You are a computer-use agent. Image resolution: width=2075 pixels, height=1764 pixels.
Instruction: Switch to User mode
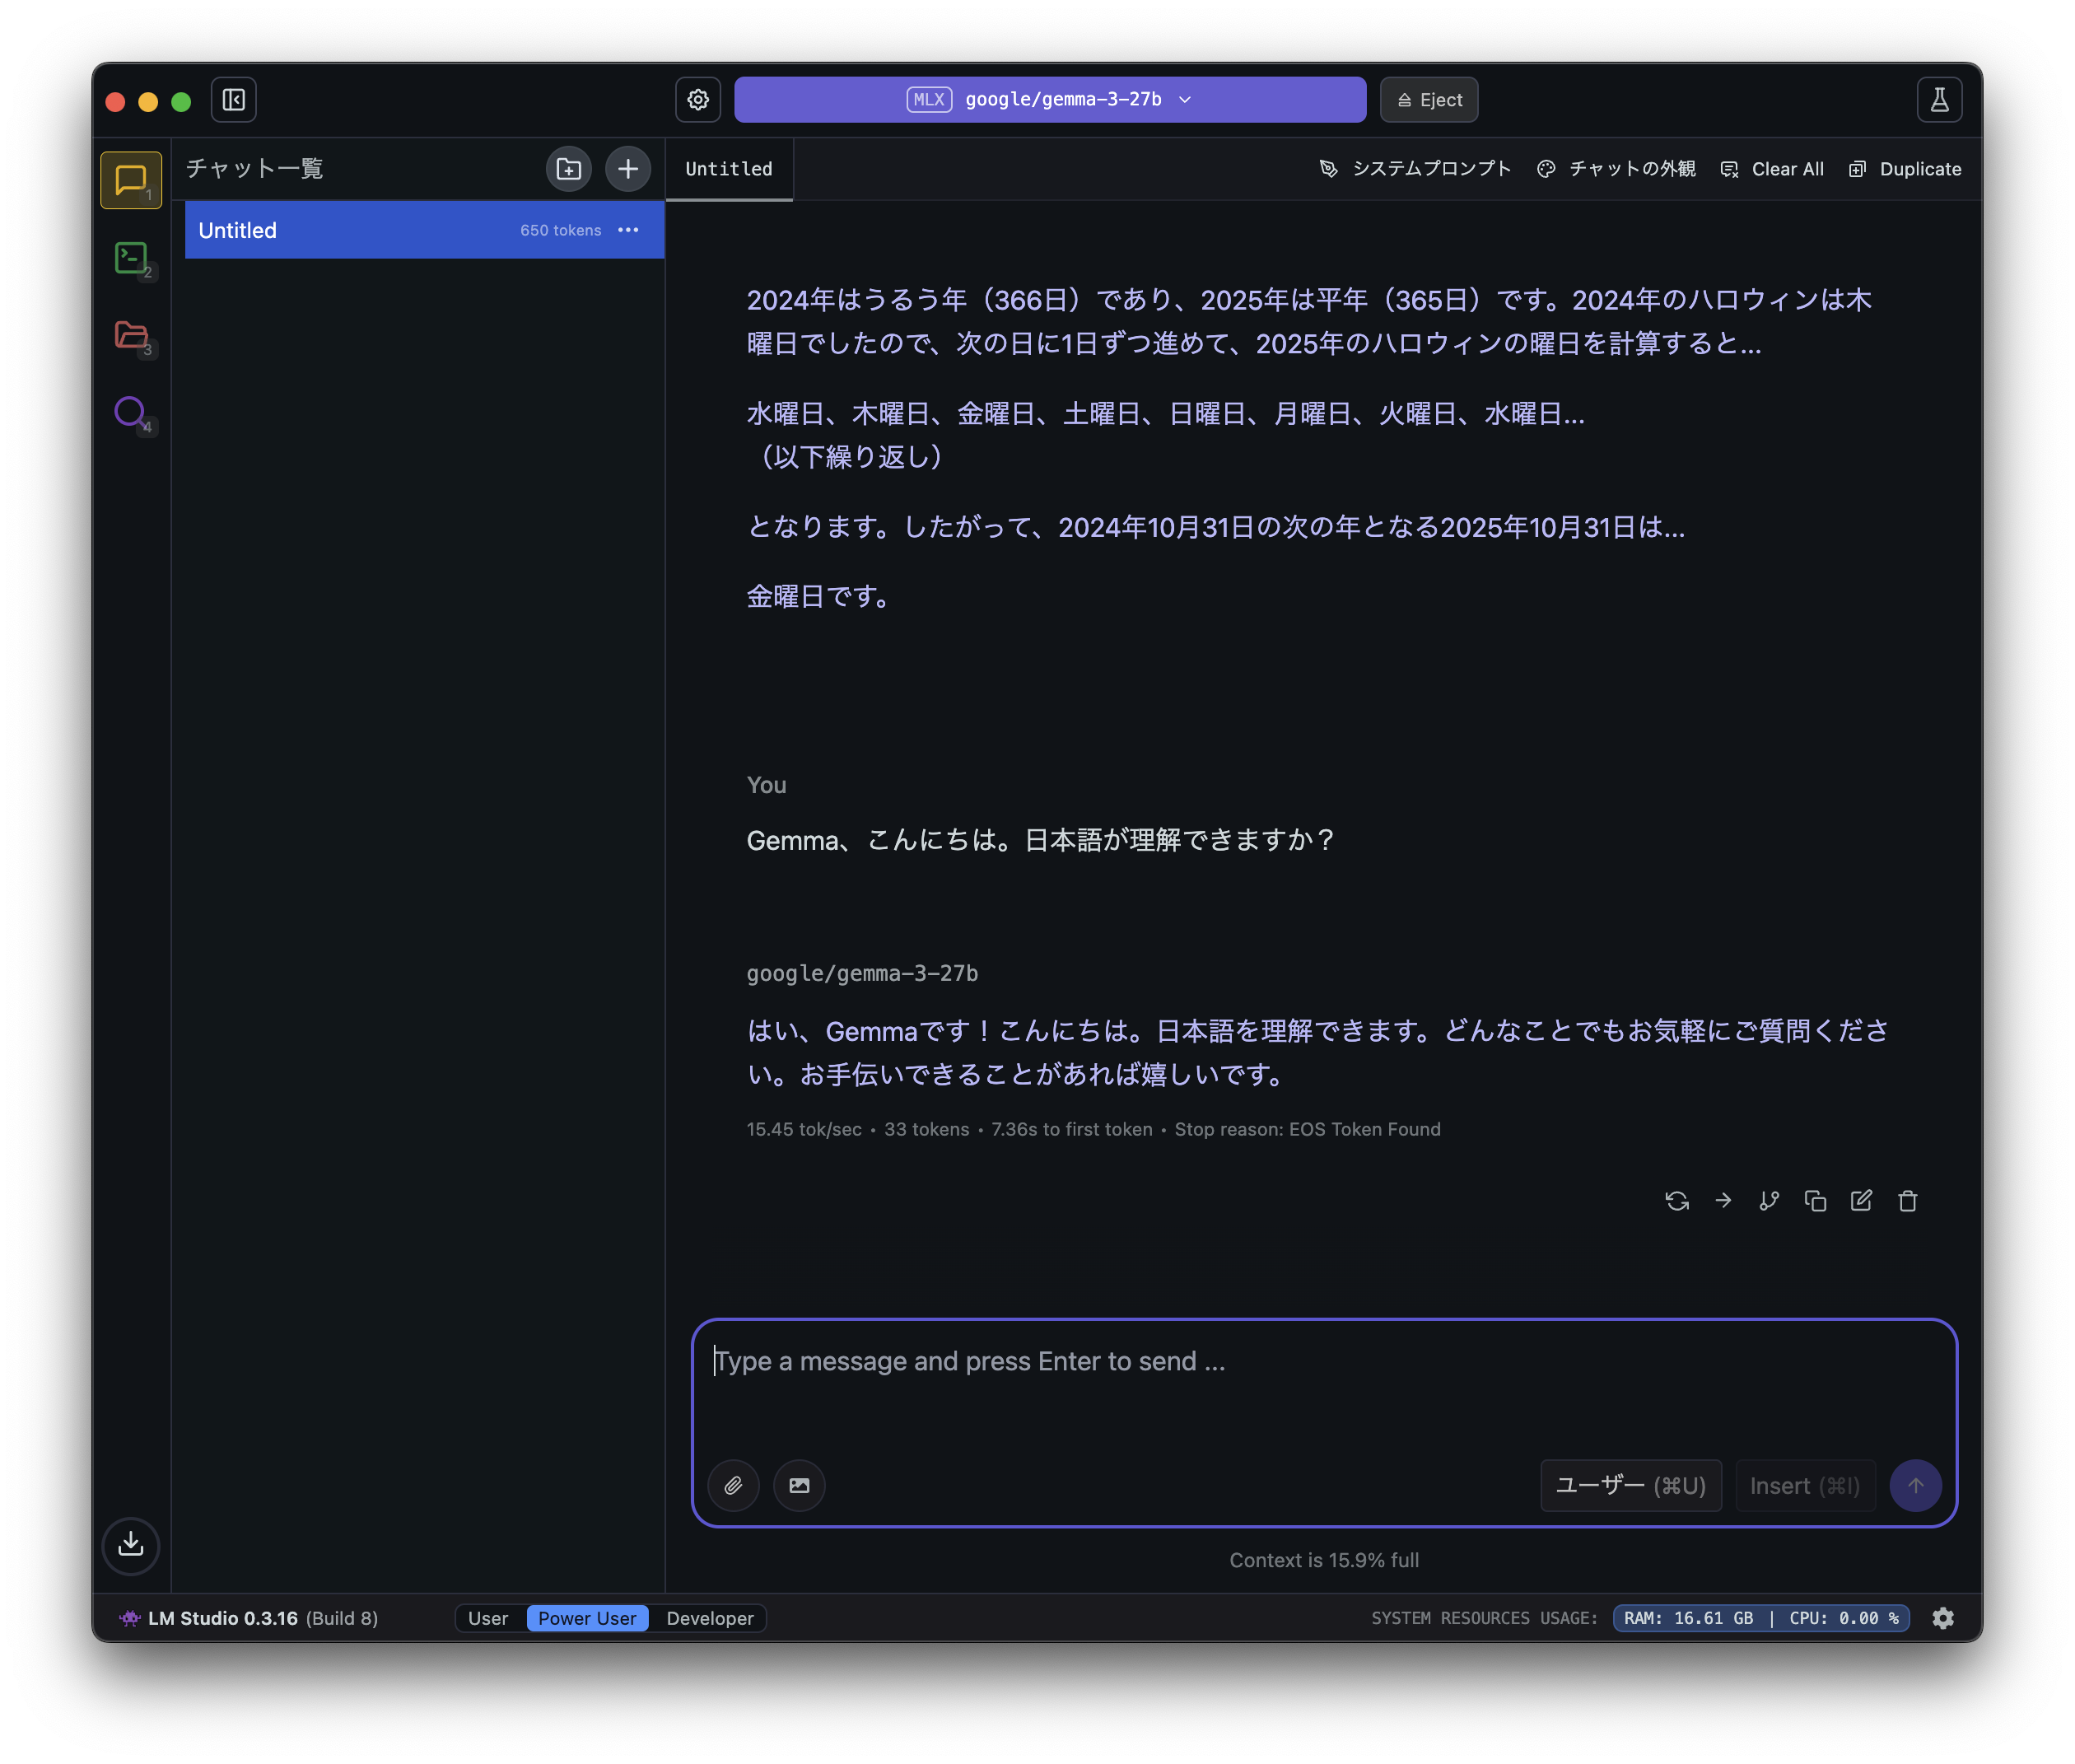point(489,1617)
